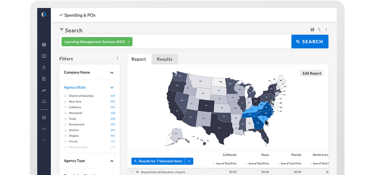Remove the Learning Management Systems search tag
The image size is (374, 175).
click(x=129, y=42)
